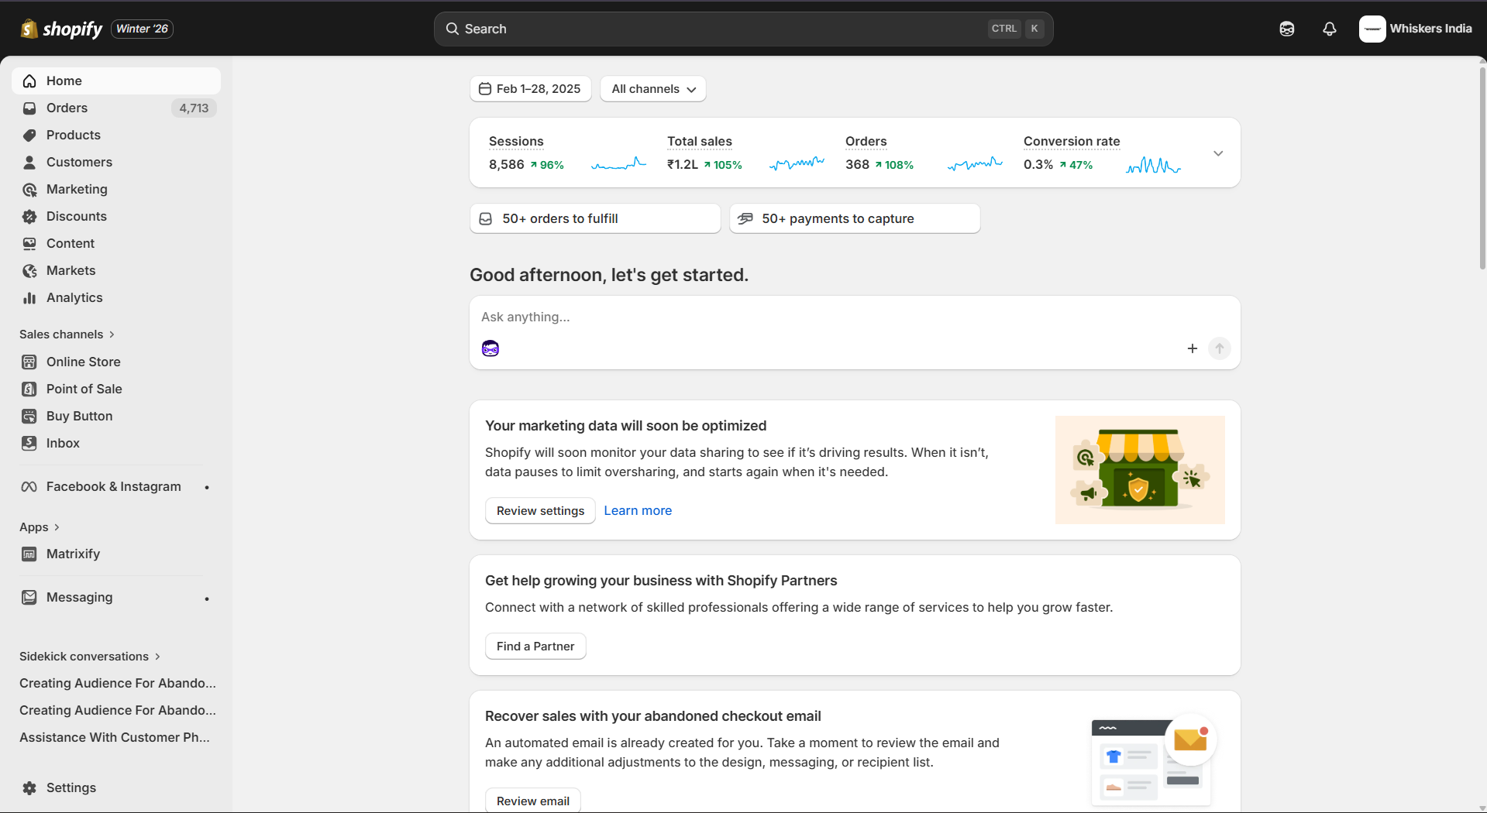1487x813 pixels.
Task: Click 50+ orders to fulfill
Action: coord(595,218)
